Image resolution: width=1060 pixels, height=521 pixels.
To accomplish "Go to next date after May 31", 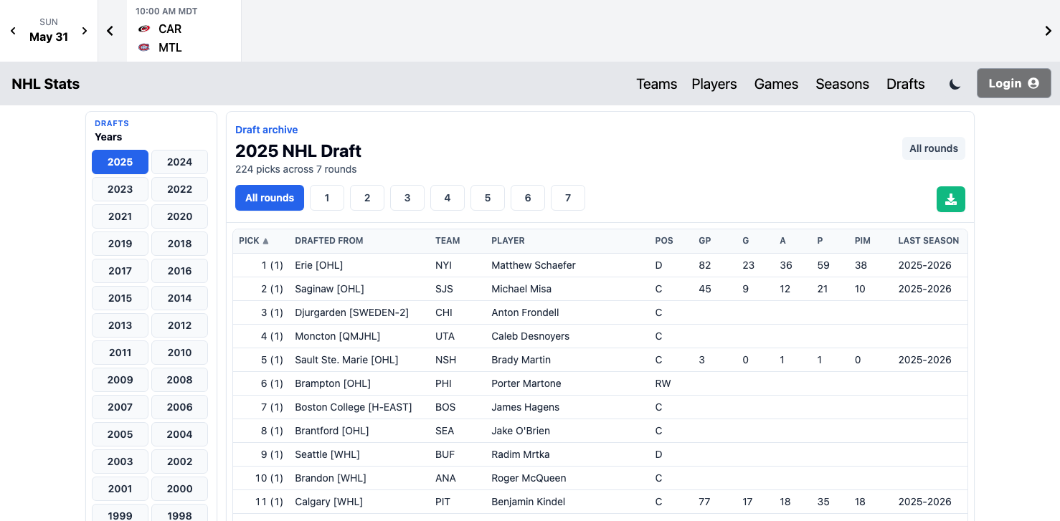I will click(85, 31).
